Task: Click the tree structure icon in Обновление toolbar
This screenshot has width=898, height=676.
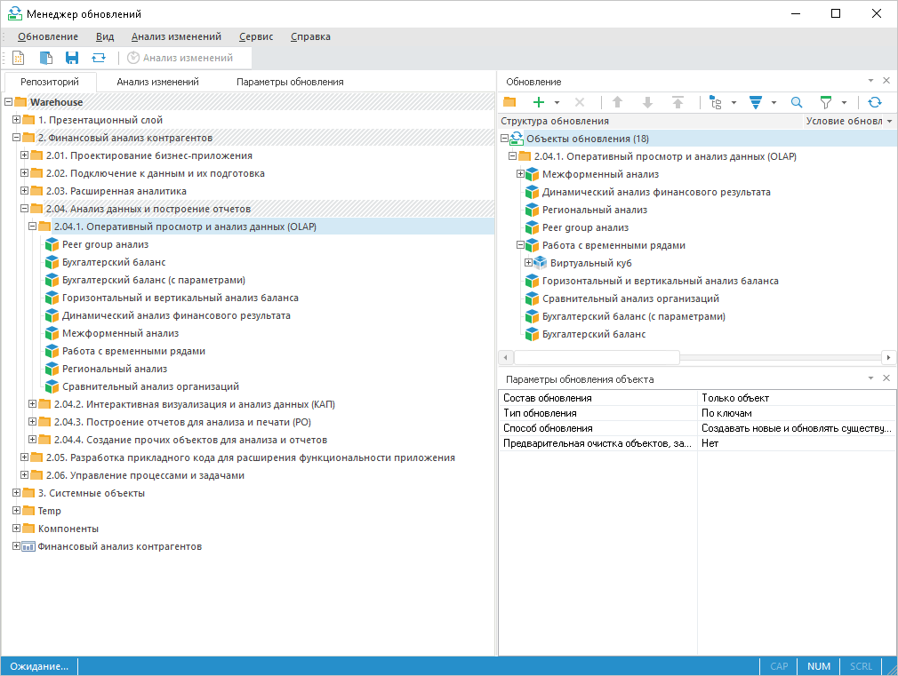Action: tap(716, 102)
